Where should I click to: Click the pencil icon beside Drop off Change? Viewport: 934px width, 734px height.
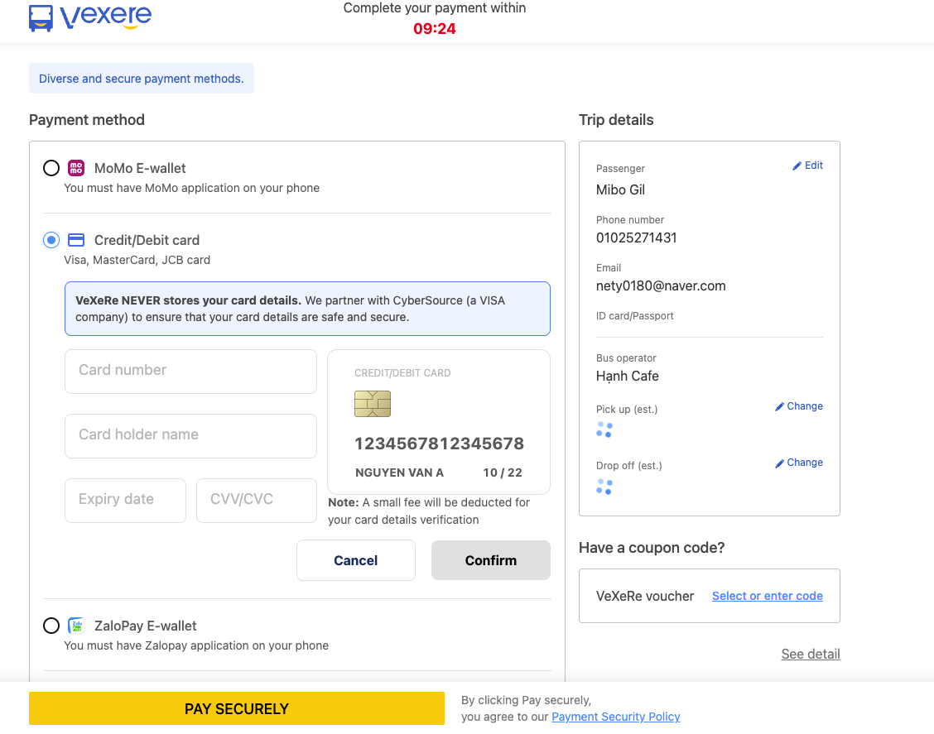tap(779, 463)
